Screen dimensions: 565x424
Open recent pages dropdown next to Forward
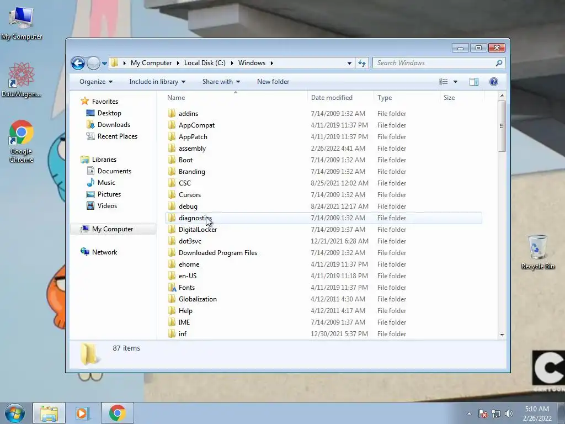104,63
